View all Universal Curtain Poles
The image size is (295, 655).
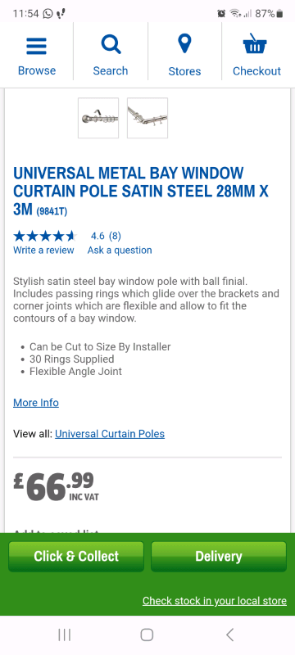click(x=110, y=434)
